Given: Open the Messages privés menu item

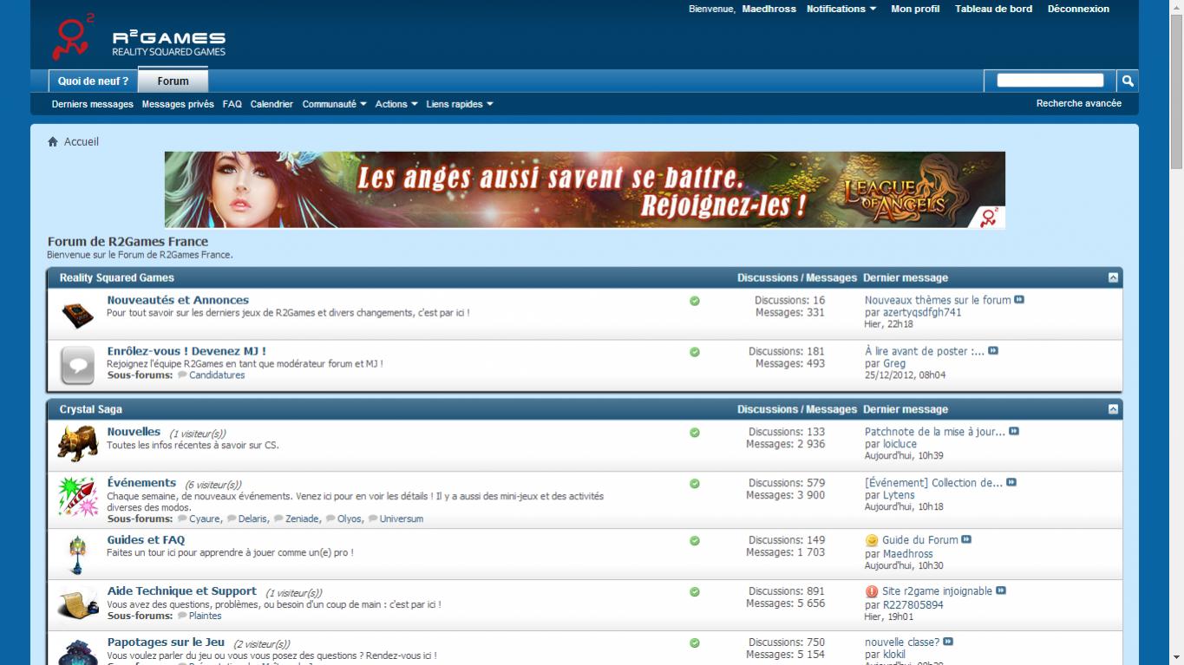Looking at the screenshot, I should [178, 104].
